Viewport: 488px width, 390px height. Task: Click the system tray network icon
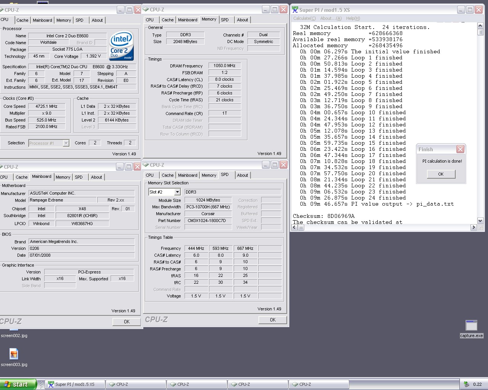tap(466, 384)
